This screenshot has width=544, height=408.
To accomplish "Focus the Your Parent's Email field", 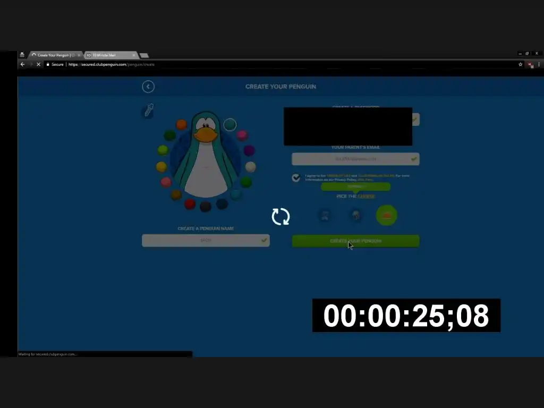I will click(x=355, y=159).
